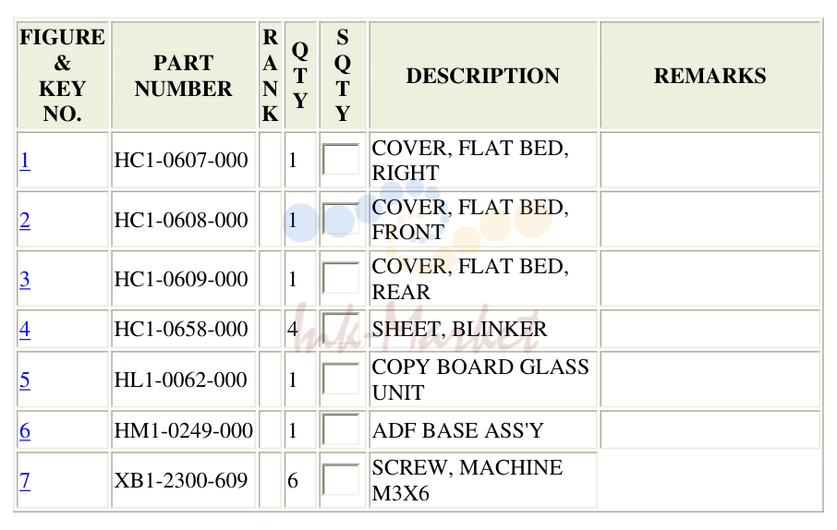Open figure key link 2
Viewport: 837px width, 530px height.
coord(25,220)
